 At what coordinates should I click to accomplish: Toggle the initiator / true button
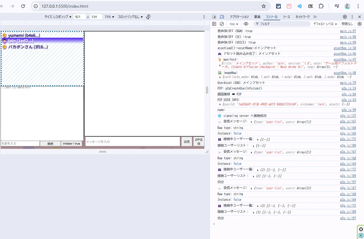pos(71,144)
